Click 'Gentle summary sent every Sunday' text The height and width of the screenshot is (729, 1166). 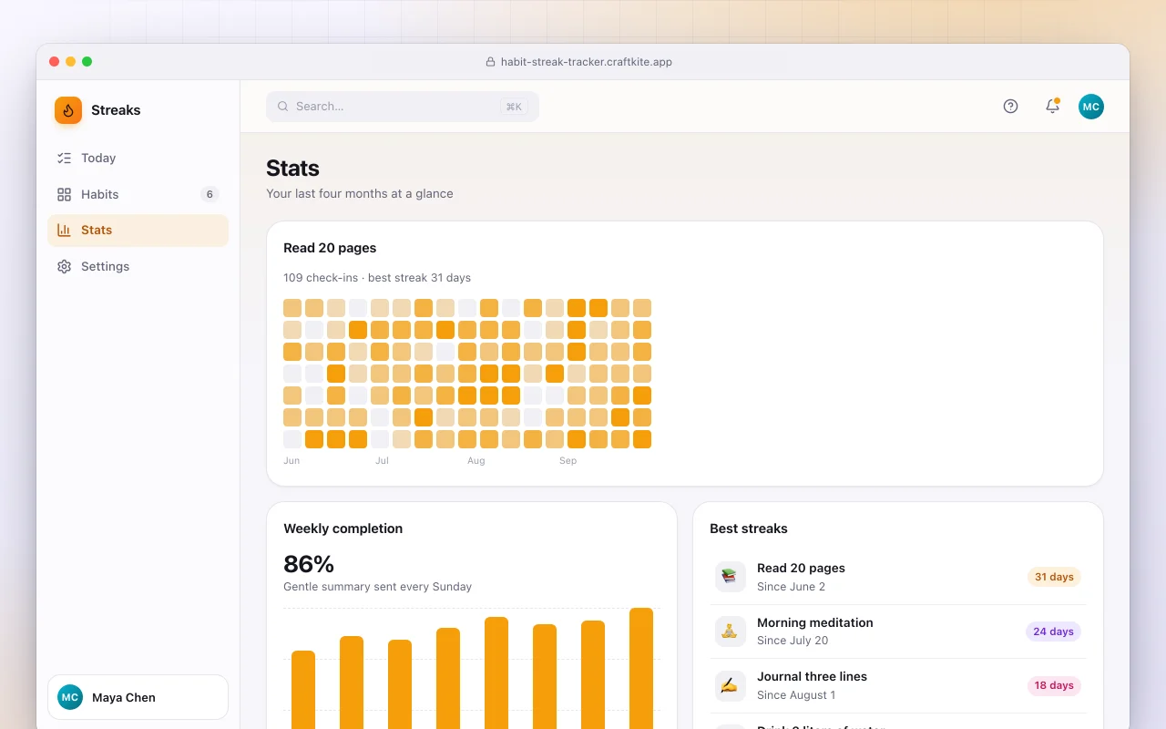click(377, 587)
